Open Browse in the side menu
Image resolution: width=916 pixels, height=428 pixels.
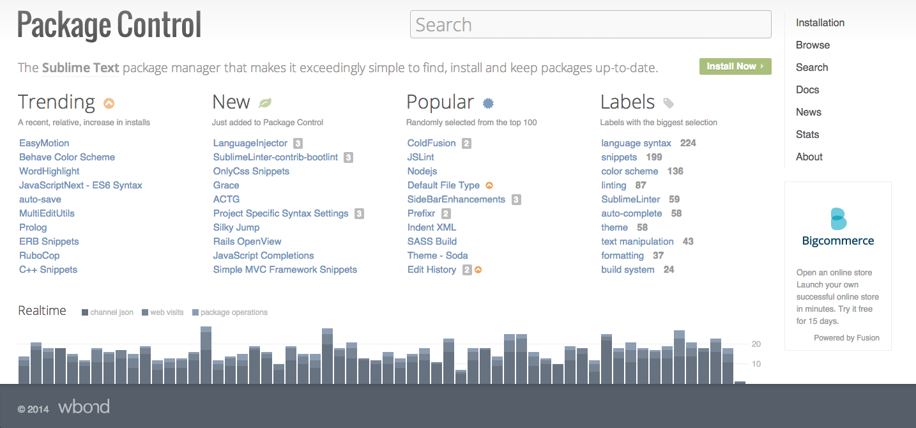(x=813, y=45)
